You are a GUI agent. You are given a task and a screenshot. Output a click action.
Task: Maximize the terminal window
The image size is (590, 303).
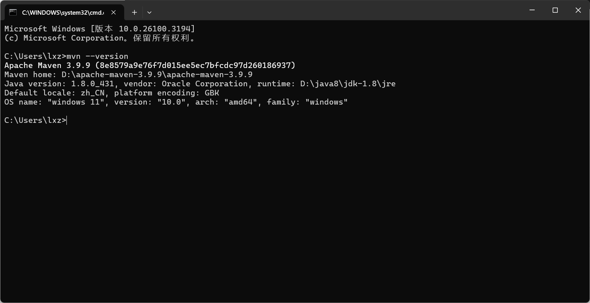(555, 10)
